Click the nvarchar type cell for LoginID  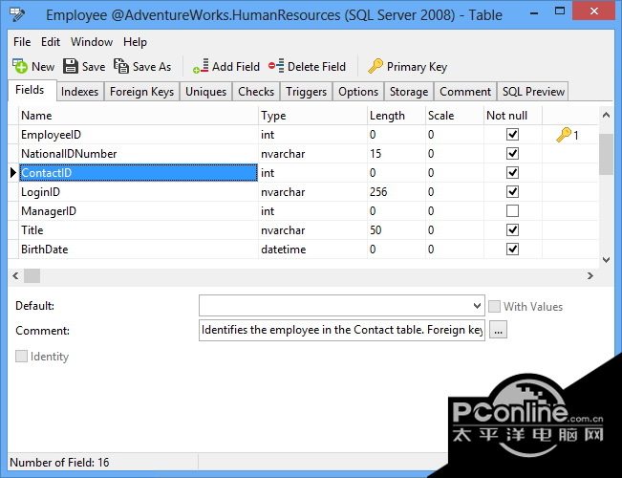pos(312,192)
